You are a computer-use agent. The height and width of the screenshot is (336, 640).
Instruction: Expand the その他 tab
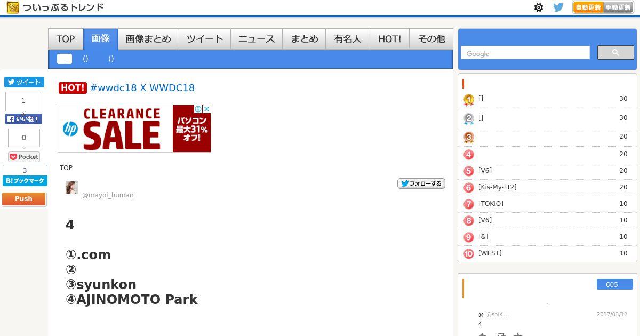431,39
